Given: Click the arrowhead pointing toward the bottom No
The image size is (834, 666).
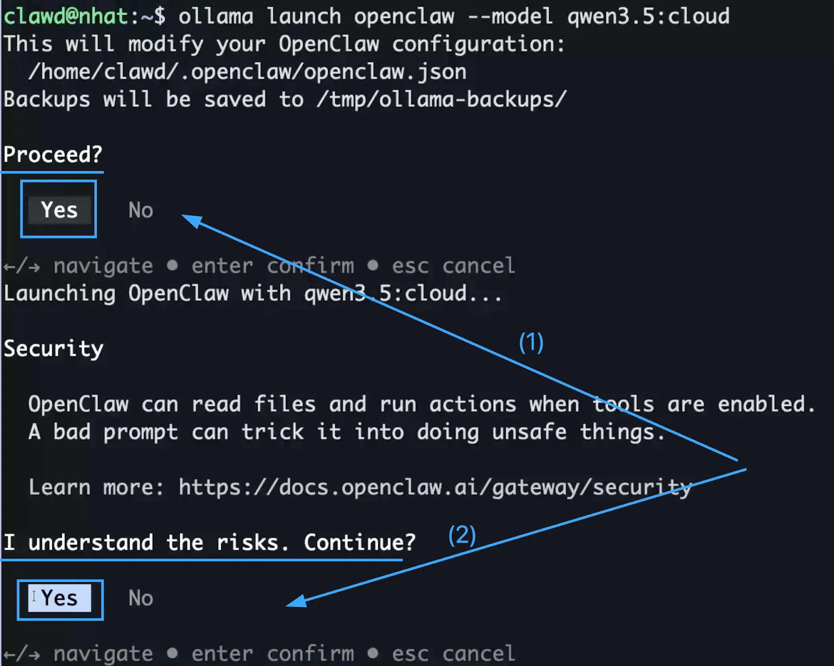Looking at the screenshot, I should tap(296, 601).
